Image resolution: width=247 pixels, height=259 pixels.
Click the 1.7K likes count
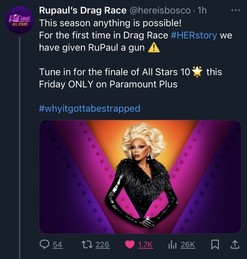pyautogui.click(x=145, y=245)
